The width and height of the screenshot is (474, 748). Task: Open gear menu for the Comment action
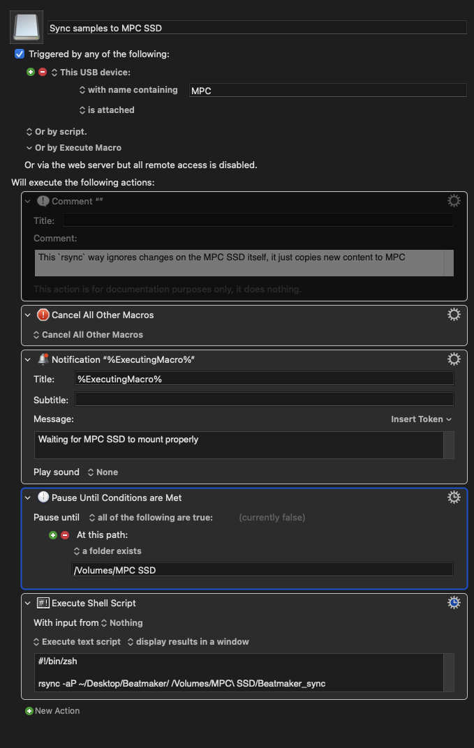click(454, 201)
